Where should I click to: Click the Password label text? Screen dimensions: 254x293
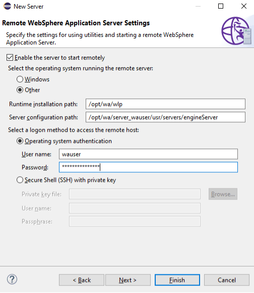tap(35, 167)
